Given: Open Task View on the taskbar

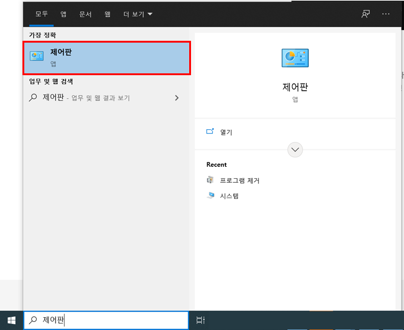Looking at the screenshot, I should coord(201,320).
